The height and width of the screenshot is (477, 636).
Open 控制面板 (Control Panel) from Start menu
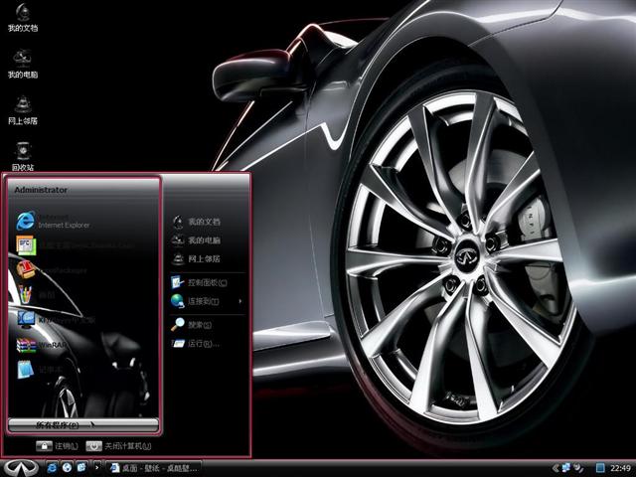coord(204,282)
